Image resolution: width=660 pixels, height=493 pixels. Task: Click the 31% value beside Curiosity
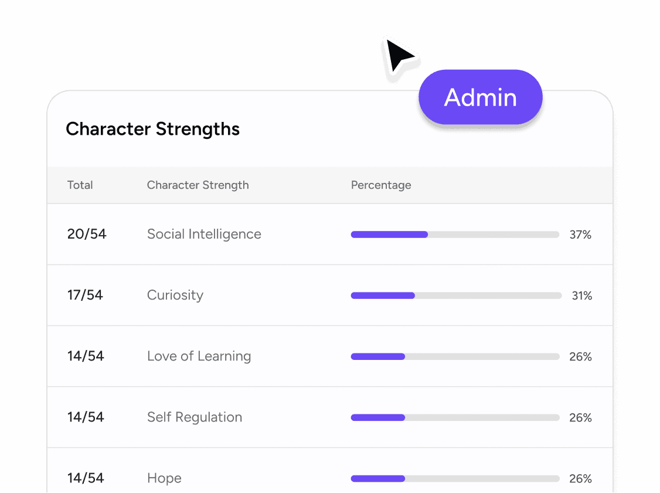point(581,295)
